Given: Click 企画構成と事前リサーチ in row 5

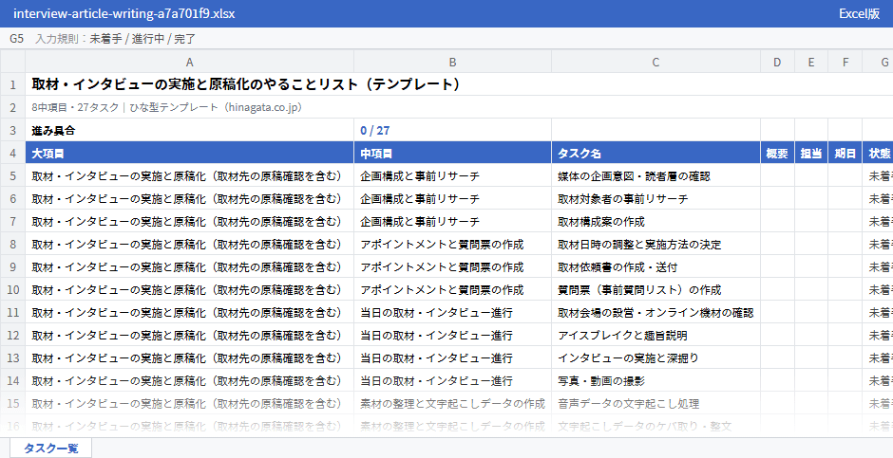Looking at the screenshot, I should point(452,175).
